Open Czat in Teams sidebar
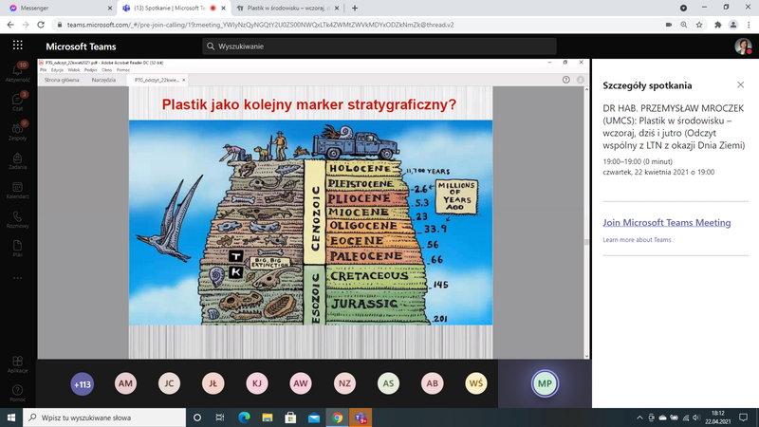759x427 pixels. pyautogui.click(x=17, y=102)
